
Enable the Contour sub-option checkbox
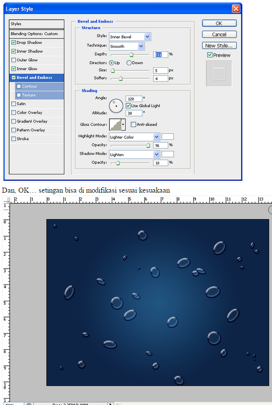pyautogui.click(x=19, y=86)
